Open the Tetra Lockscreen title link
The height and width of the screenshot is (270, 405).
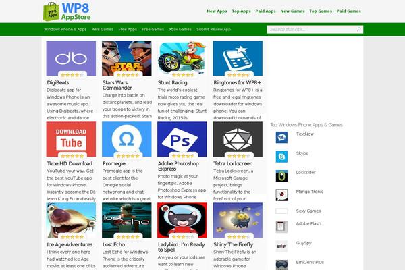233,163
